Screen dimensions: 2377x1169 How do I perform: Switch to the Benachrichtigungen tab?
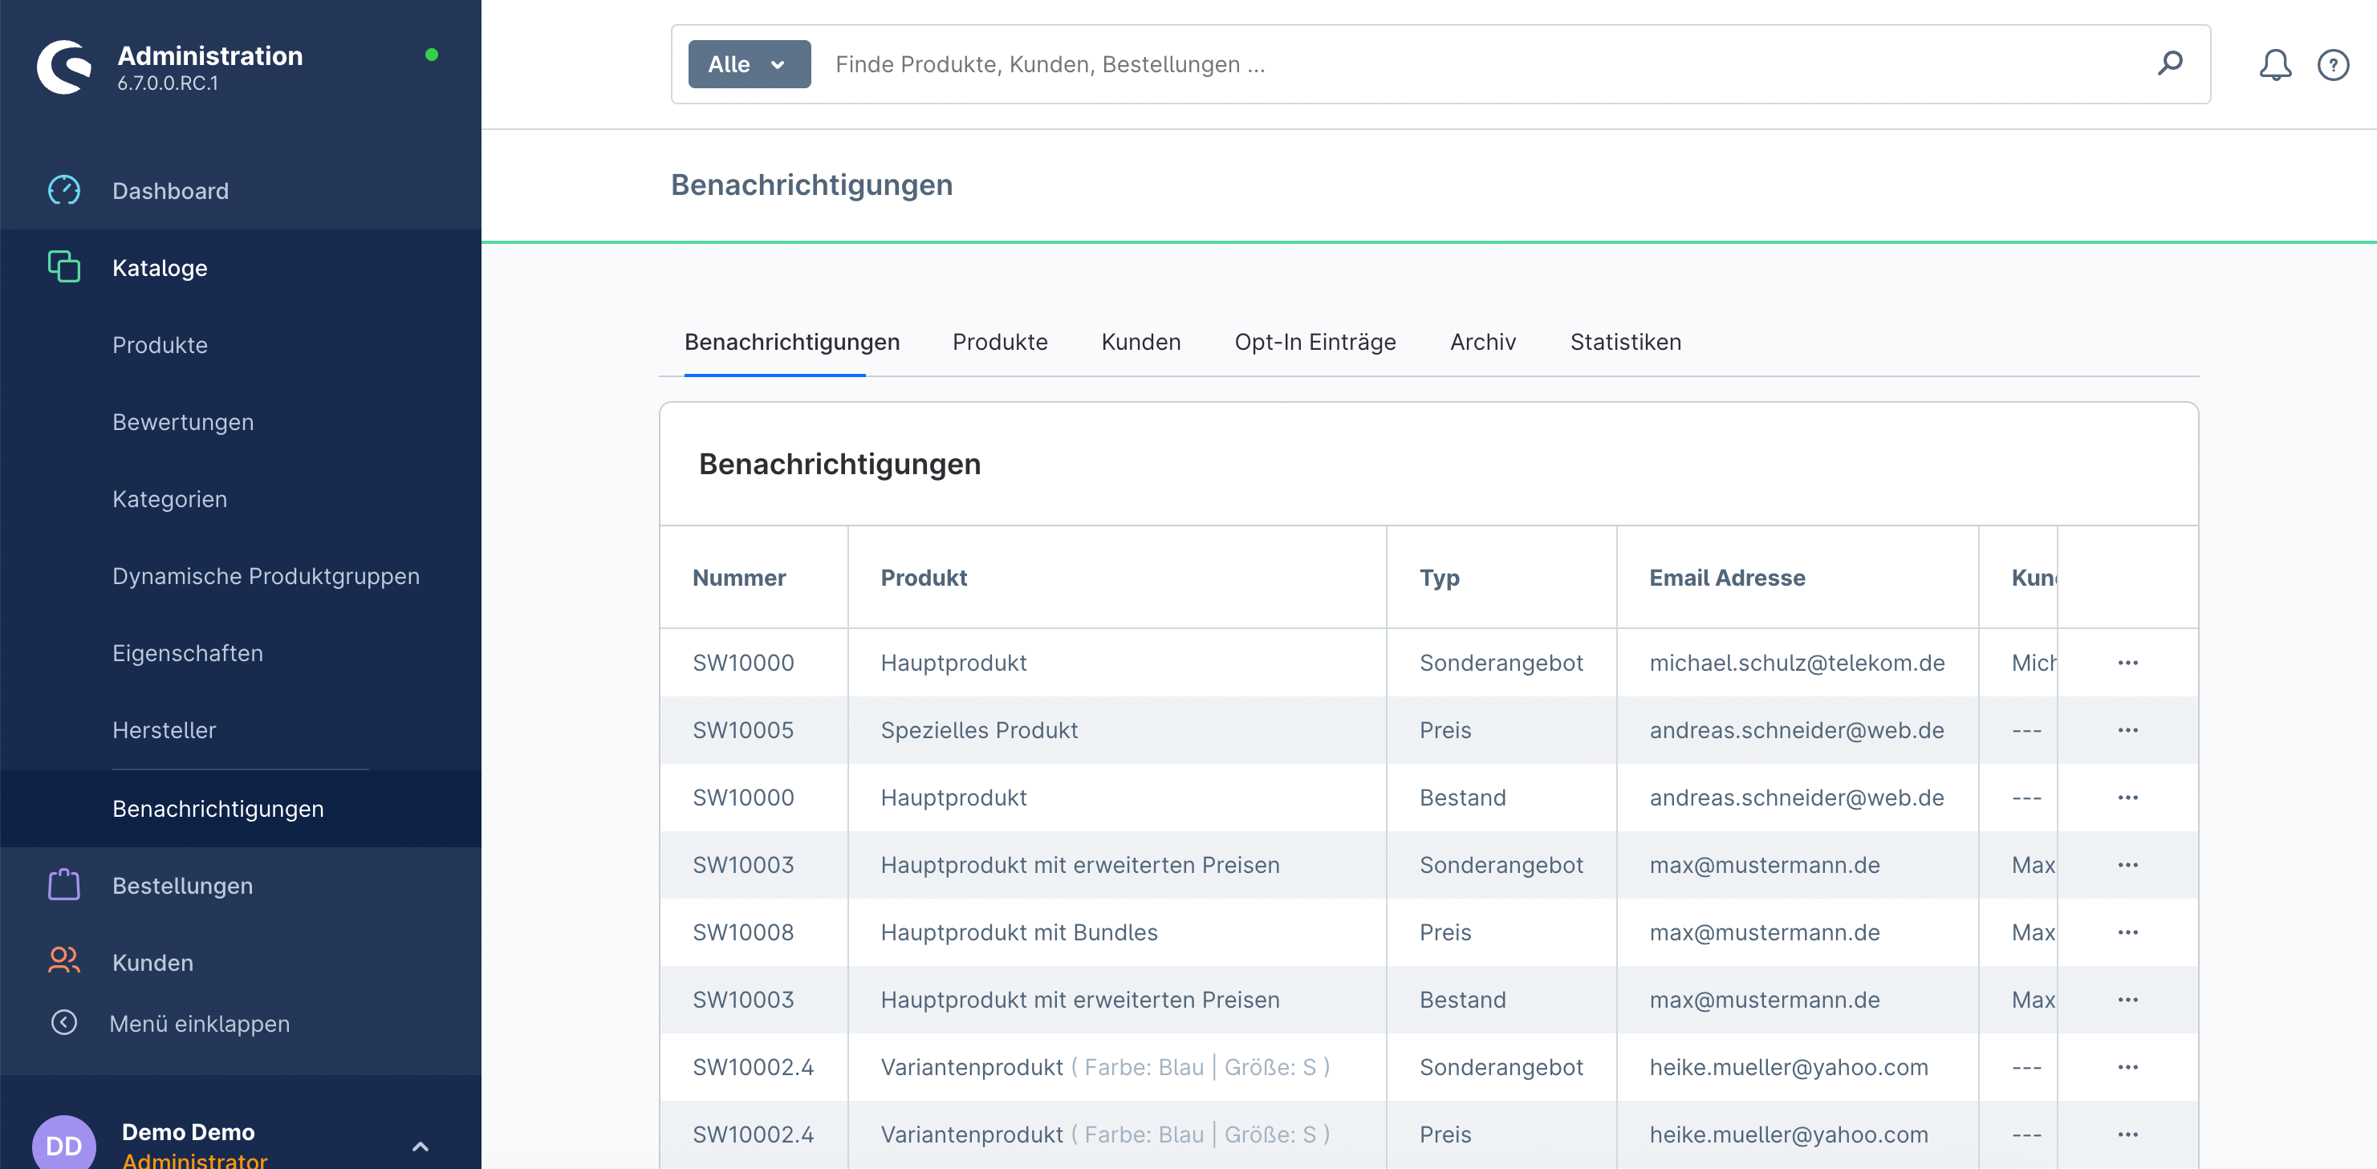[792, 341]
